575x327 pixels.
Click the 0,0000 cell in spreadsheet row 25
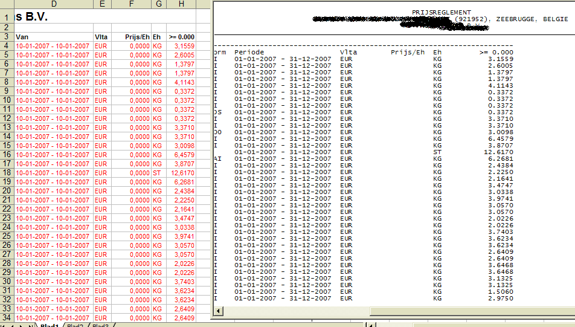click(x=131, y=236)
